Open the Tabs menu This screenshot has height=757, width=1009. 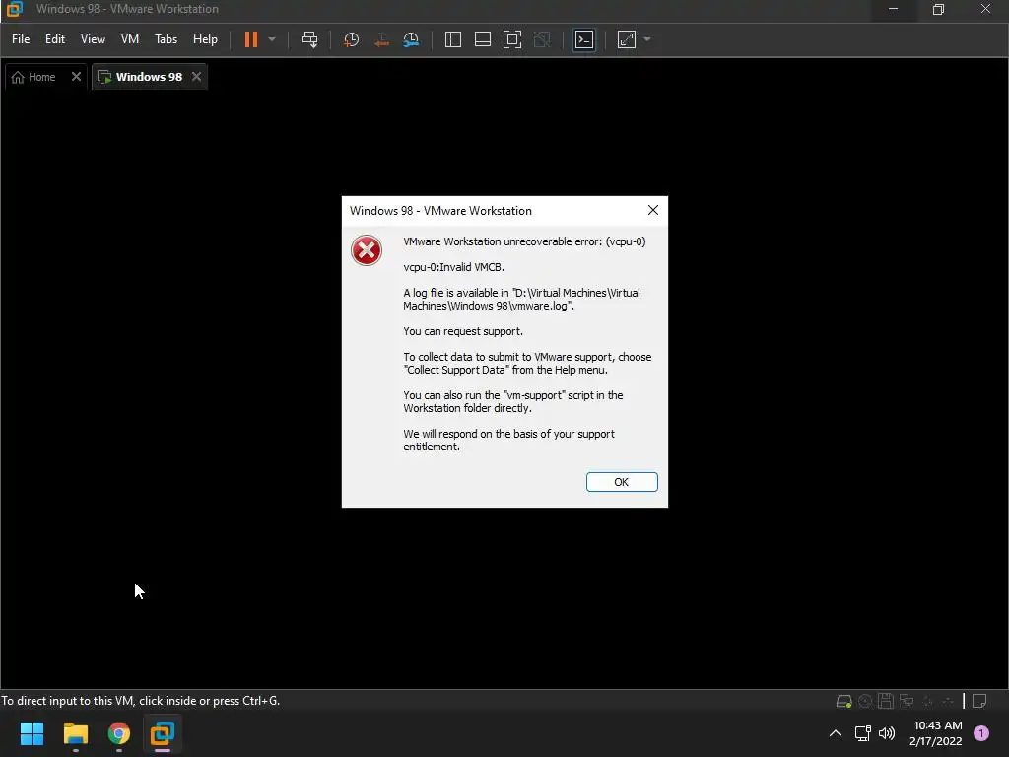pos(166,39)
